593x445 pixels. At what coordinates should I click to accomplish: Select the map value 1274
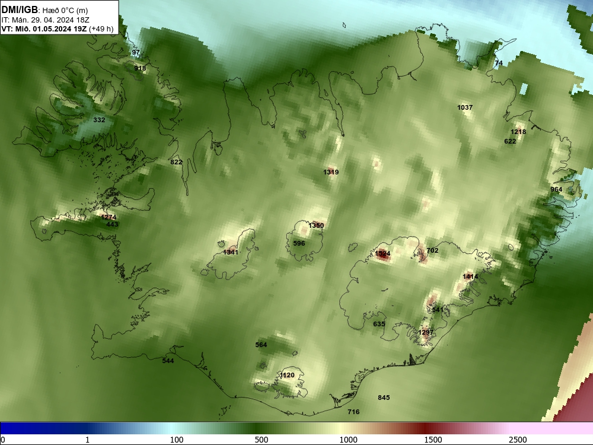(109, 217)
